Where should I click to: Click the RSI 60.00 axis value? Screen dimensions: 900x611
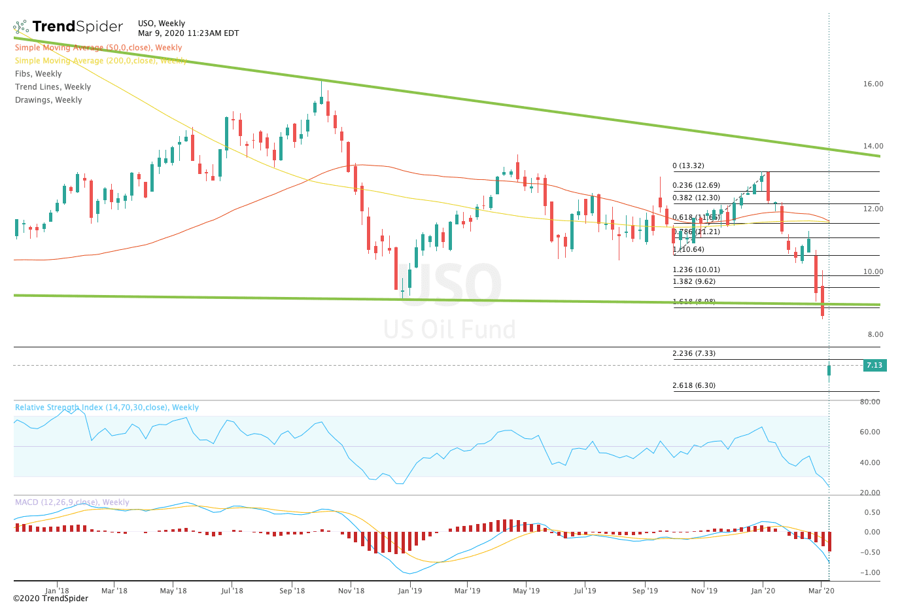pyautogui.click(x=870, y=432)
